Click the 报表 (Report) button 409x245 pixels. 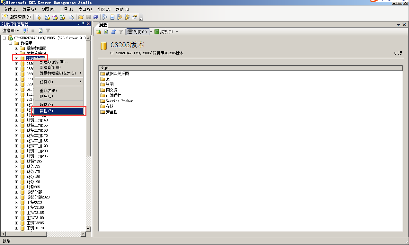(x=164, y=32)
